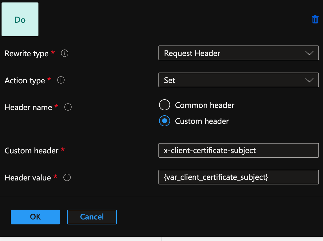Select the Custom header radio button

click(165, 121)
